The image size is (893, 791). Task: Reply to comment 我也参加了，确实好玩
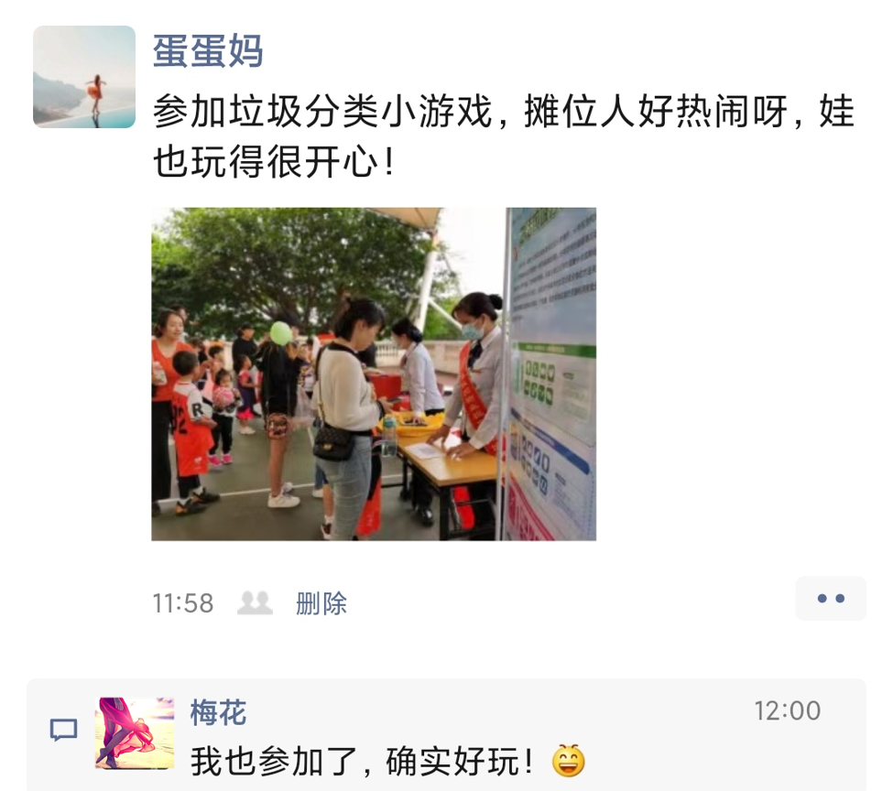pos(362,762)
